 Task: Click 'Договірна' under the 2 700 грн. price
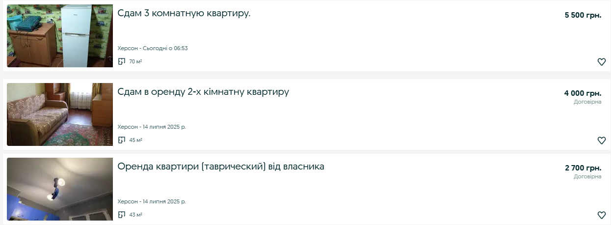coord(587,176)
